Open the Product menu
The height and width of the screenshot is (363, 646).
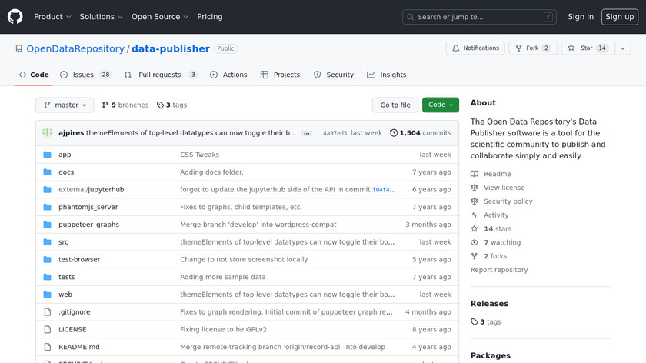click(x=52, y=17)
